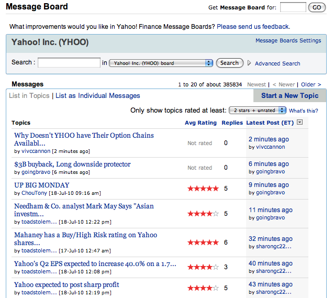Select the List in Topics view
333x298 pixels.
coord(29,96)
